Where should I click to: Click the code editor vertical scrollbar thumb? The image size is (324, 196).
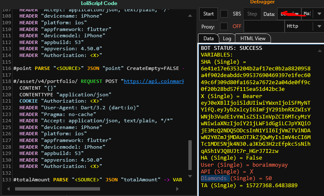[x=190, y=155]
